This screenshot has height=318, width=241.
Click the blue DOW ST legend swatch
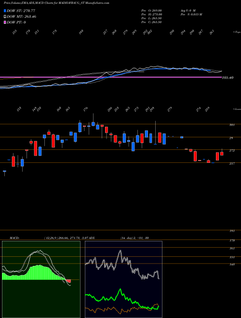5,11
